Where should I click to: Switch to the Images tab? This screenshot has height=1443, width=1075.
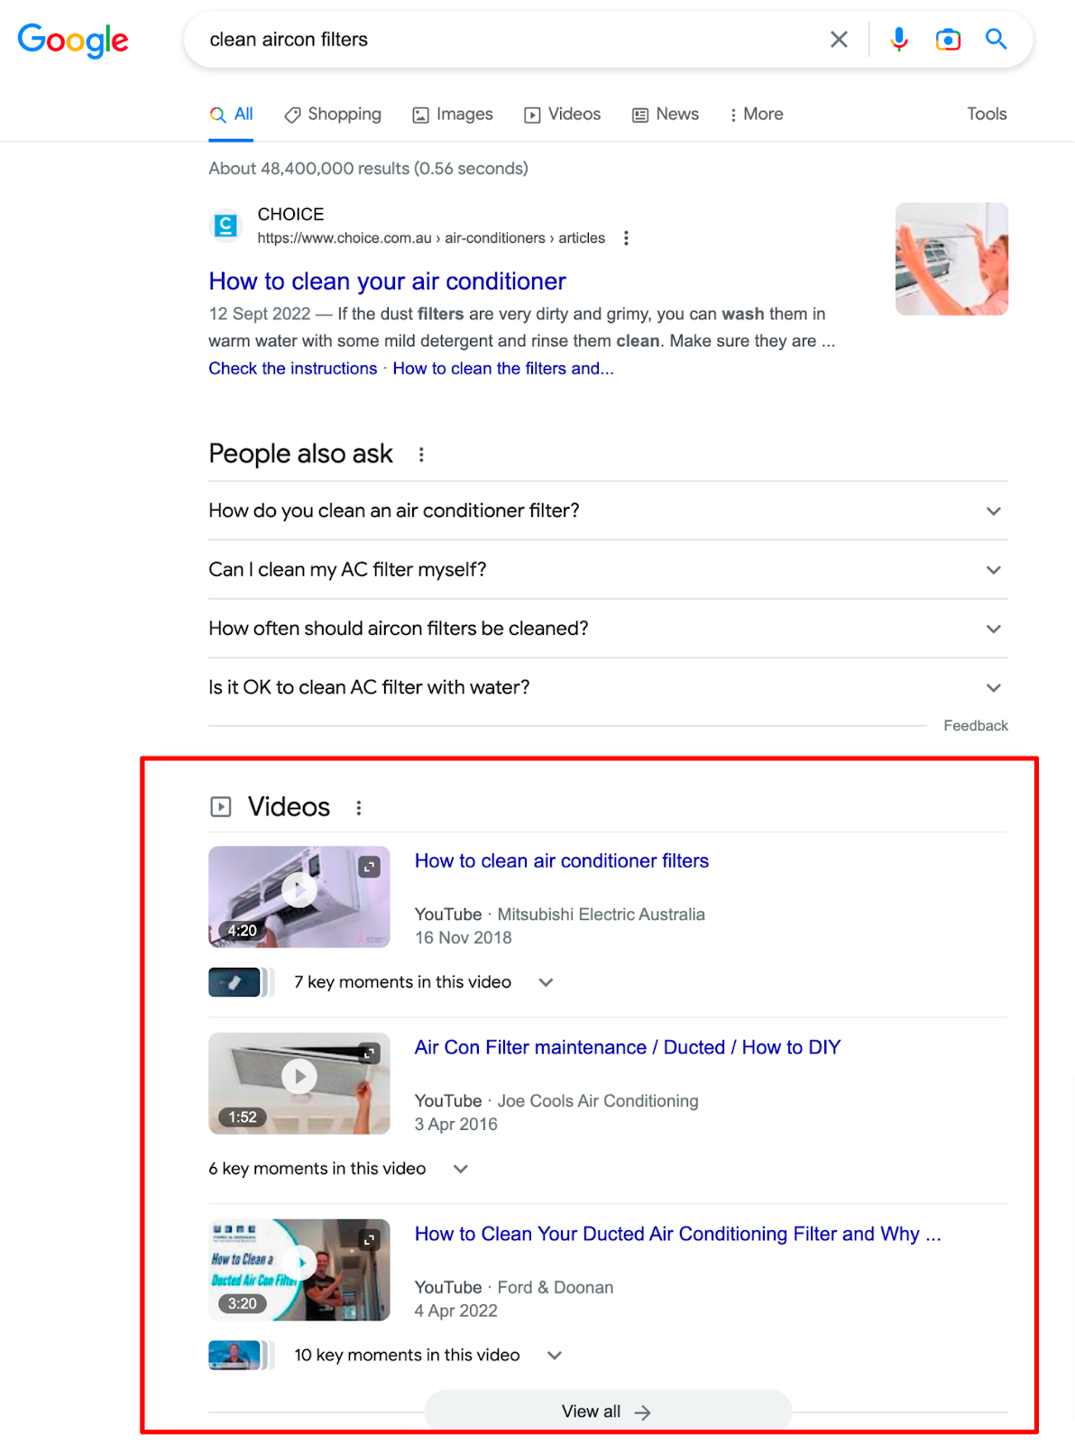(x=453, y=115)
